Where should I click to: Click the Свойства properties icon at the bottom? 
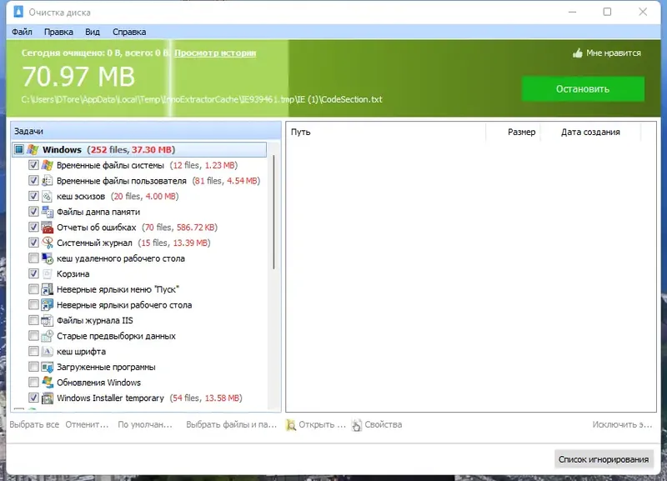355,425
